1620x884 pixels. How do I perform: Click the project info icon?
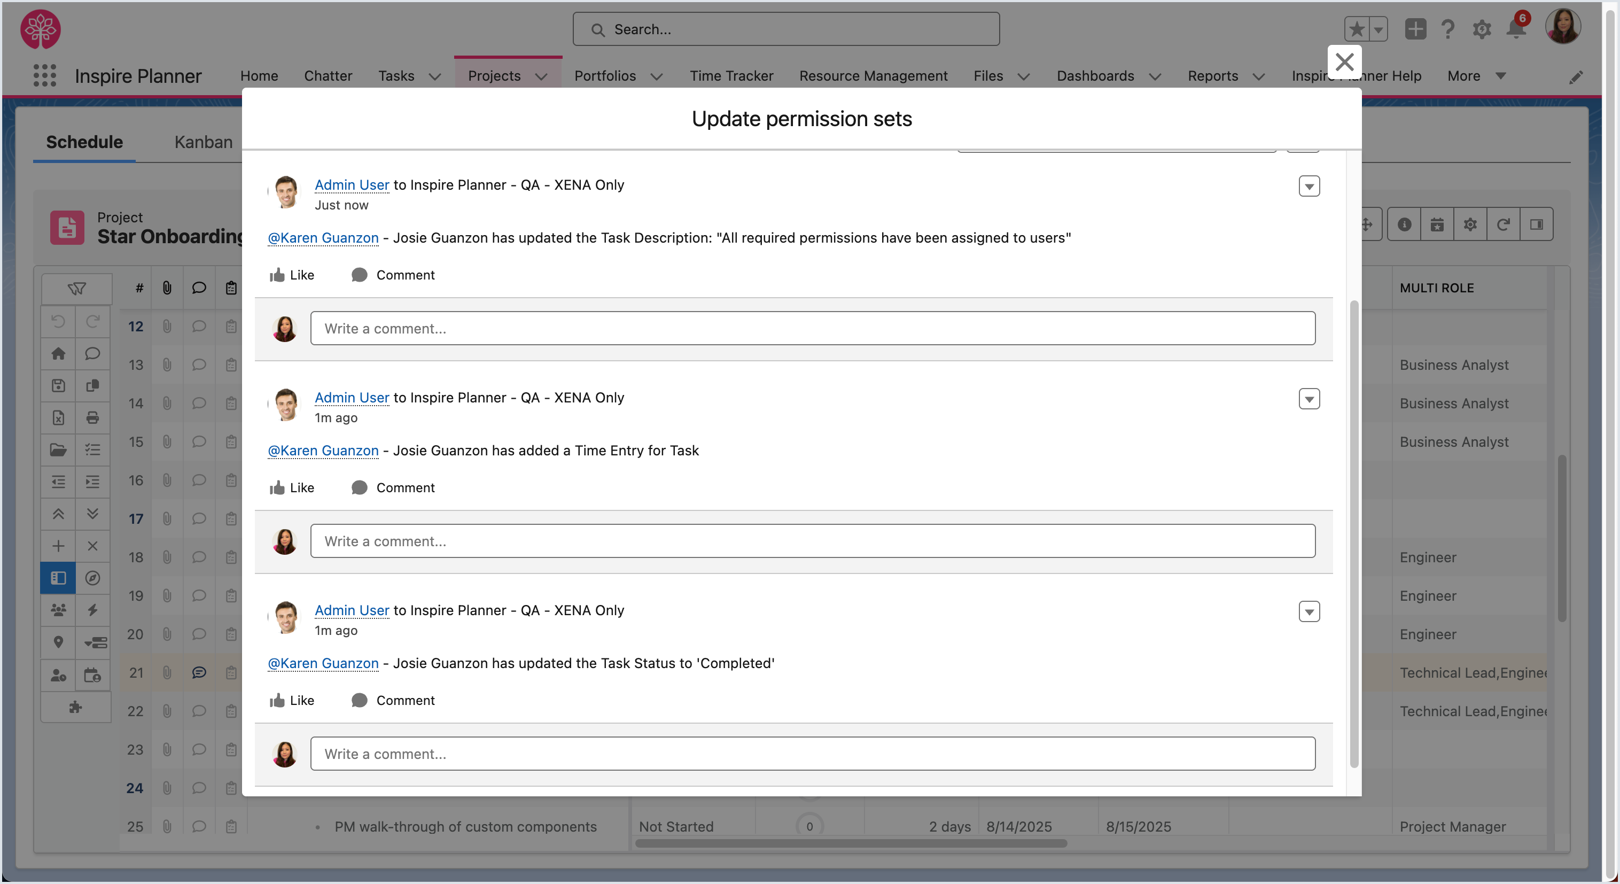[1404, 224]
